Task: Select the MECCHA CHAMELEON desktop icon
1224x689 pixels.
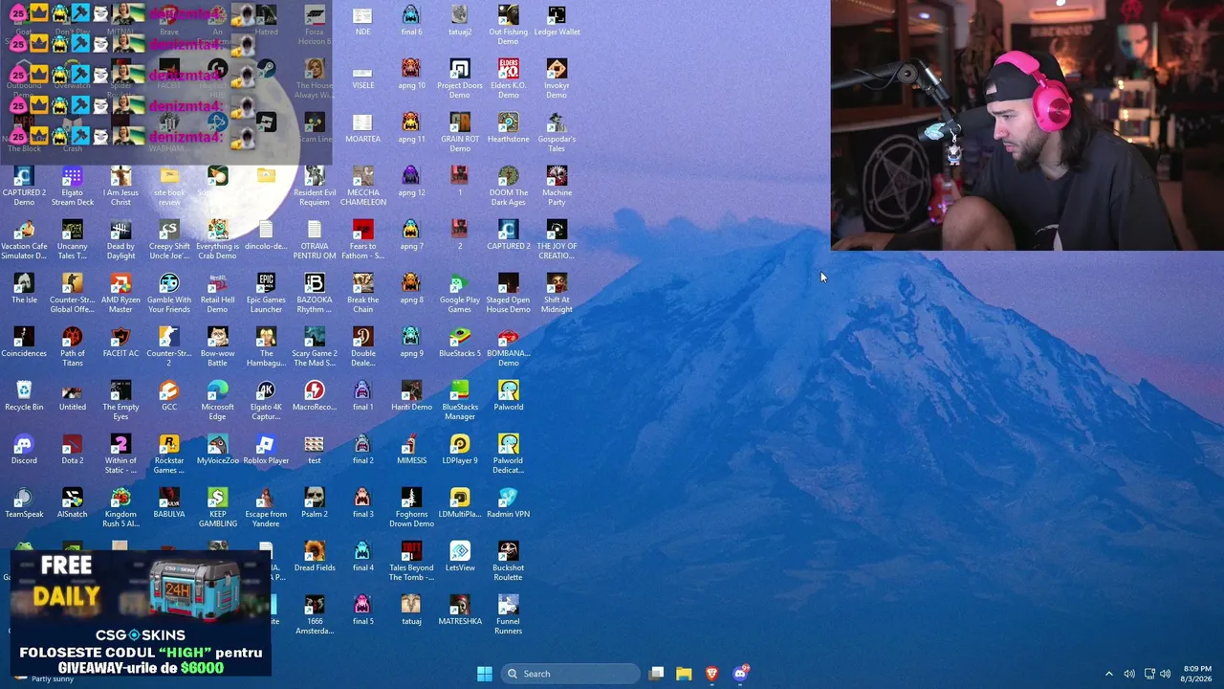Action: click(x=362, y=187)
